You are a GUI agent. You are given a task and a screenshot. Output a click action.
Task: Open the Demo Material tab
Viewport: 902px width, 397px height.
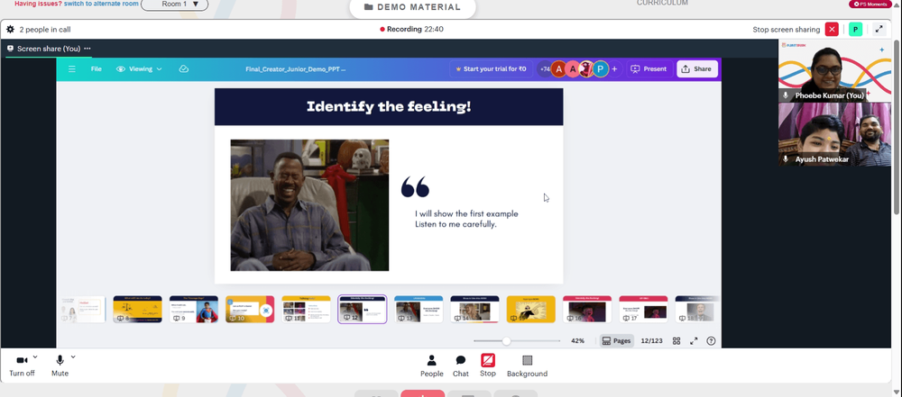coord(412,7)
